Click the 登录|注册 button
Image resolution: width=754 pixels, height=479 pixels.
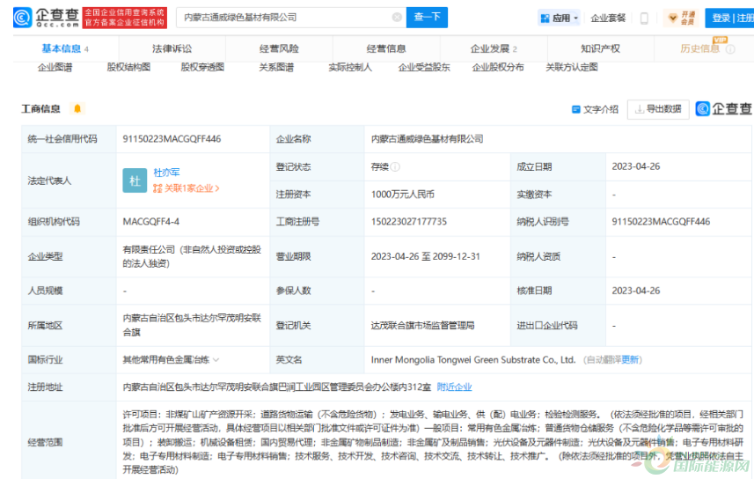[732, 18]
